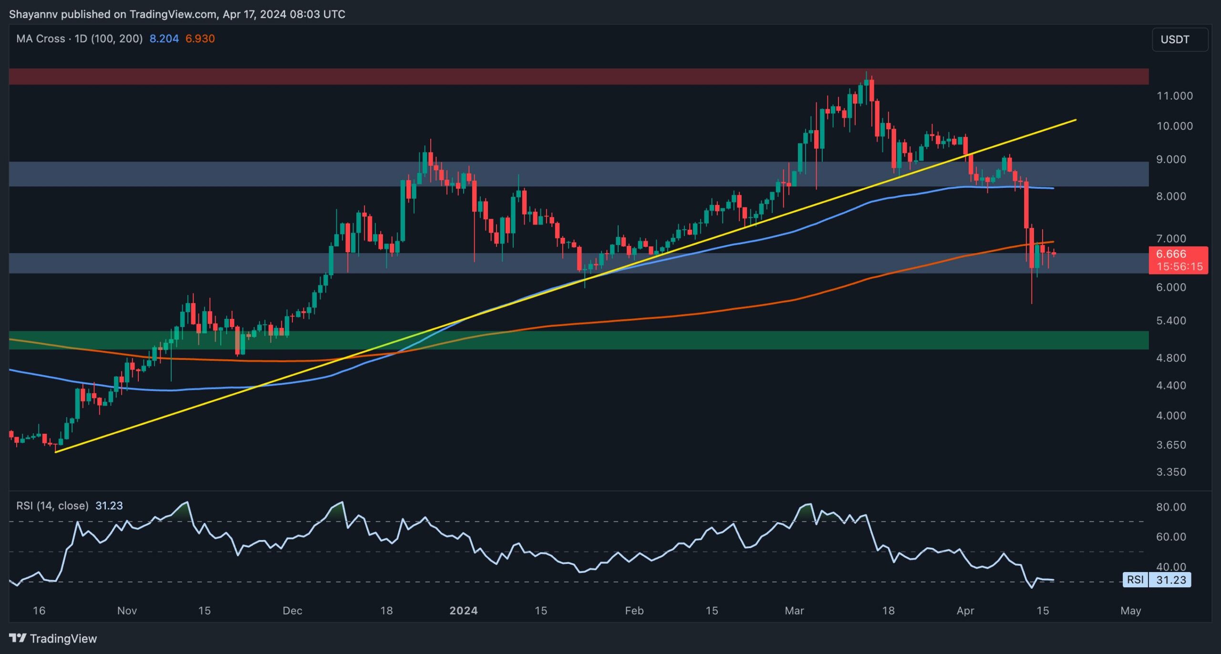
Task: Click the RSI 31.23 value tag
Action: 1157,580
